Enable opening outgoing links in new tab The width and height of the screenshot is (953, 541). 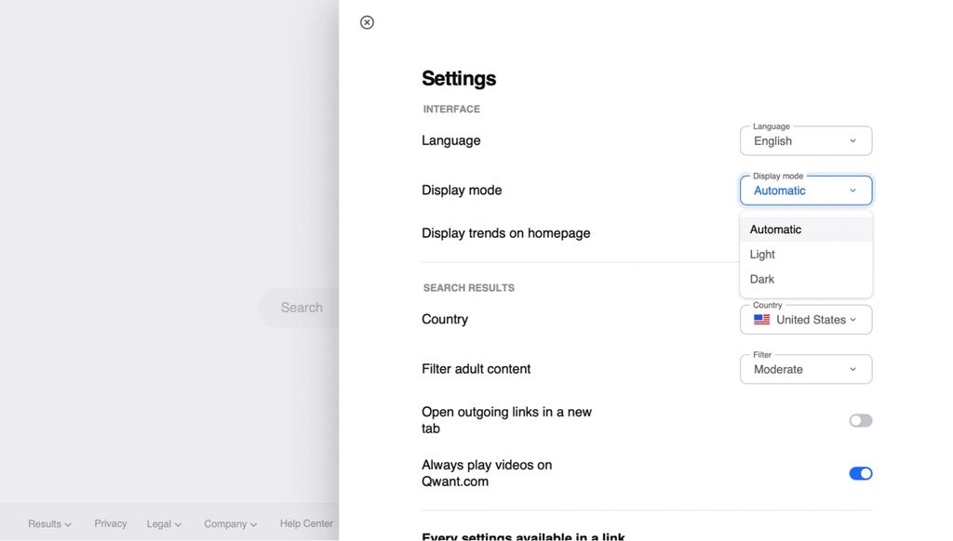click(860, 420)
